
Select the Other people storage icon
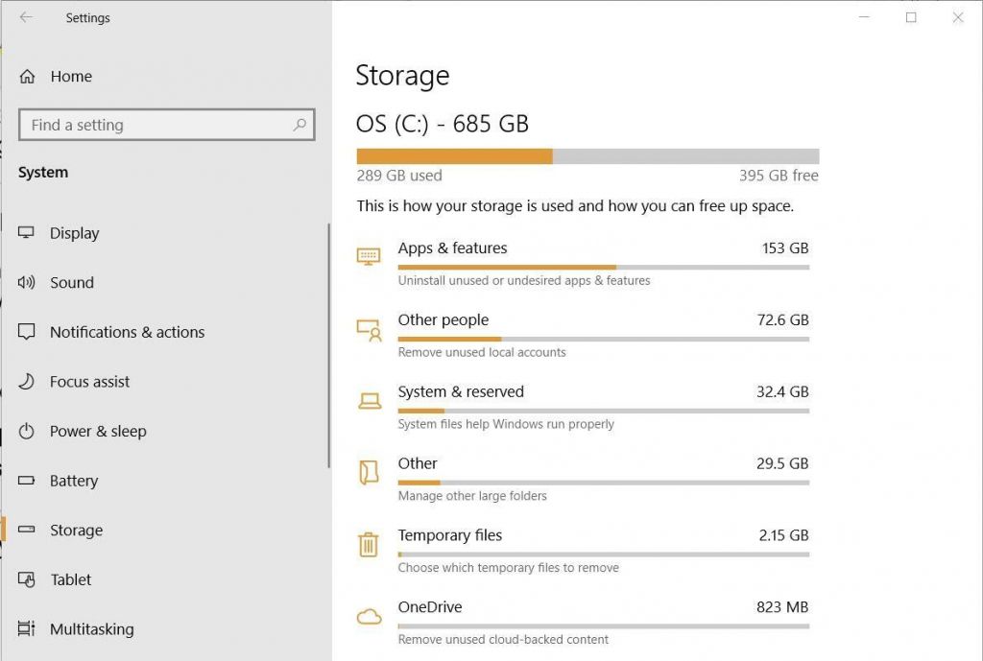click(370, 329)
